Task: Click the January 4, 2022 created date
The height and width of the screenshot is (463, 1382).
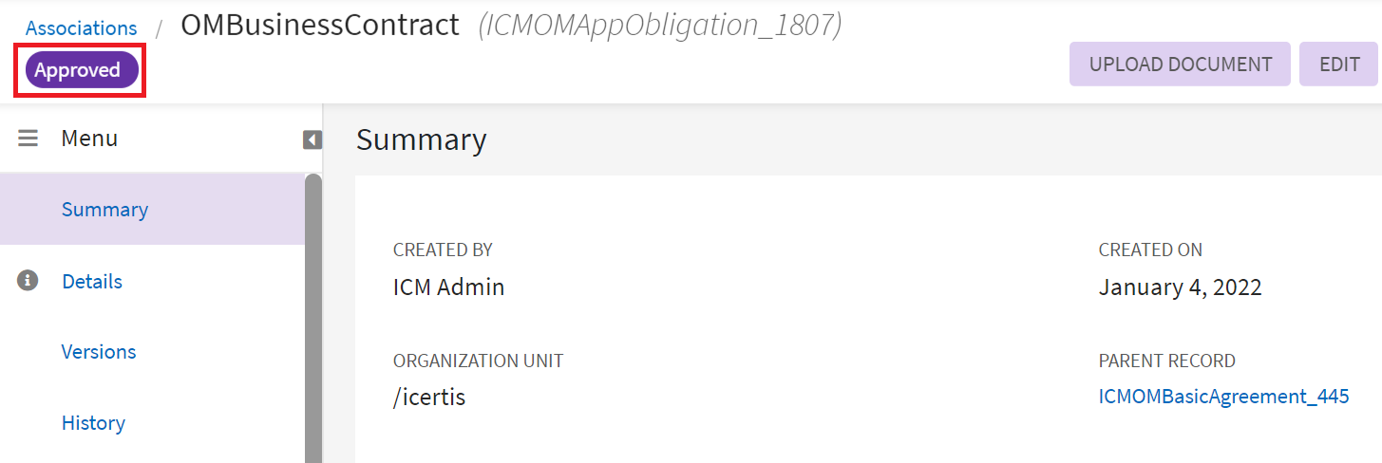Action: [1180, 287]
